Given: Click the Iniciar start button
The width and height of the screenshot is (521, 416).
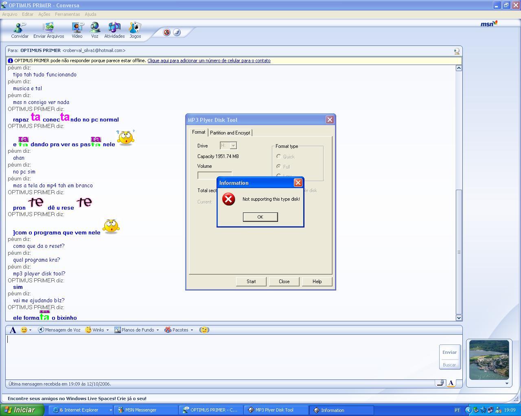Looking at the screenshot, I should pos(22,410).
